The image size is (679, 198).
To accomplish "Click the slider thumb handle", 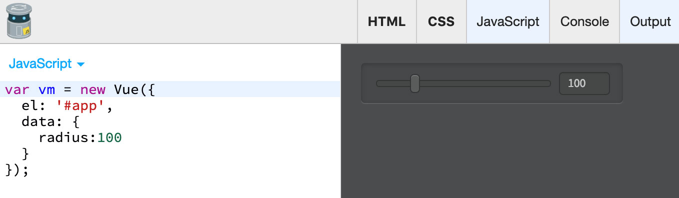I will point(414,83).
